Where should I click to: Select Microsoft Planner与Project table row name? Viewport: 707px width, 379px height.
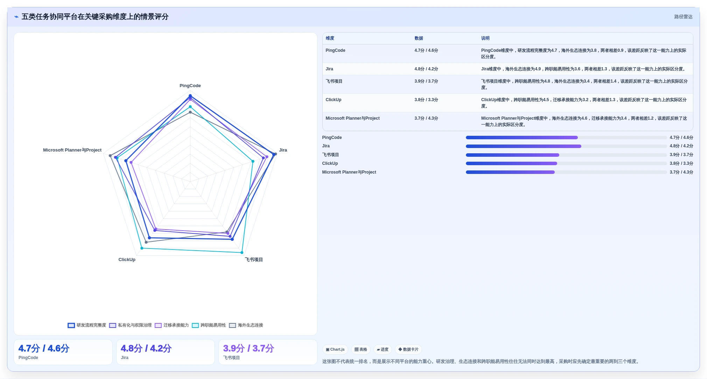352,118
